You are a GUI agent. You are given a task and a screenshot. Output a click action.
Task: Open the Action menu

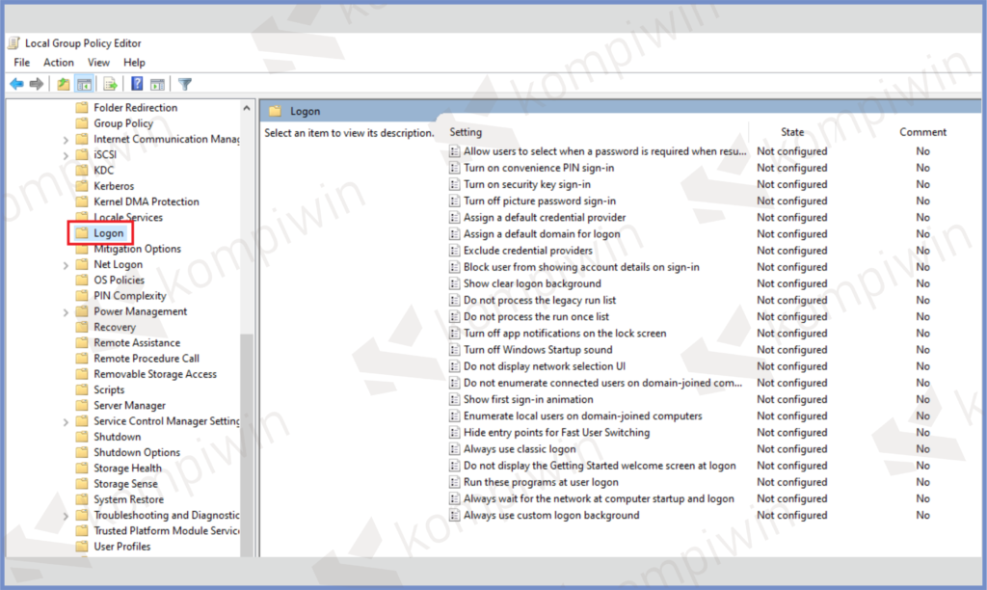click(58, 63)
